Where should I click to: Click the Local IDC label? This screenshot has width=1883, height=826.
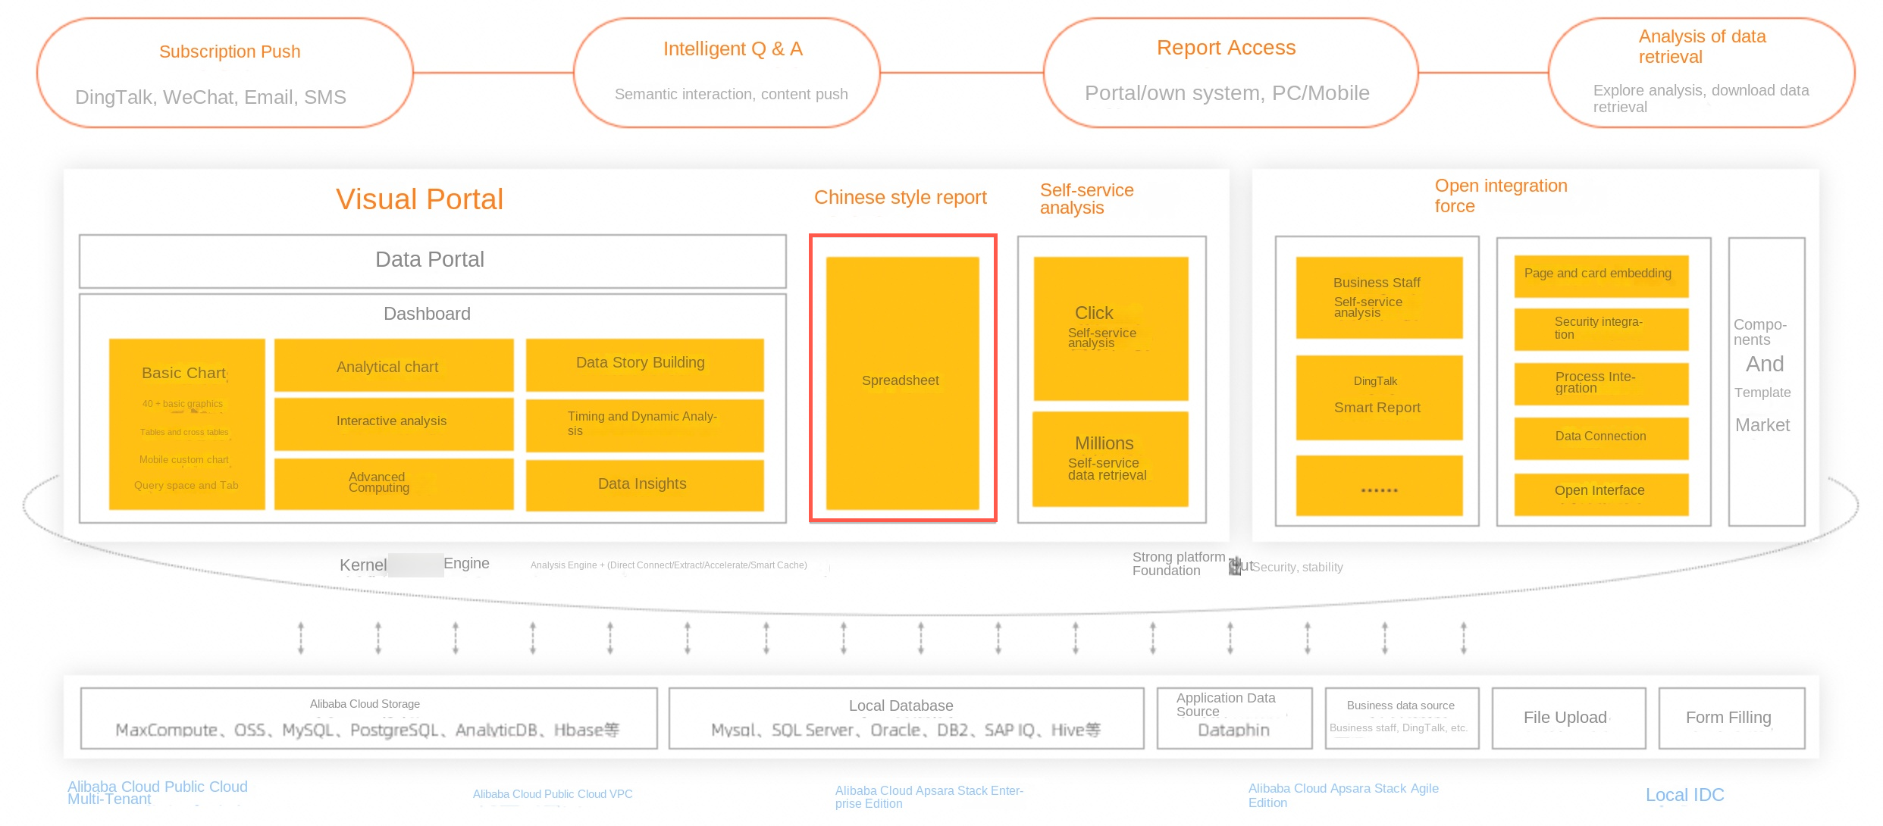pyautogui.click(x=1684, y=795)
